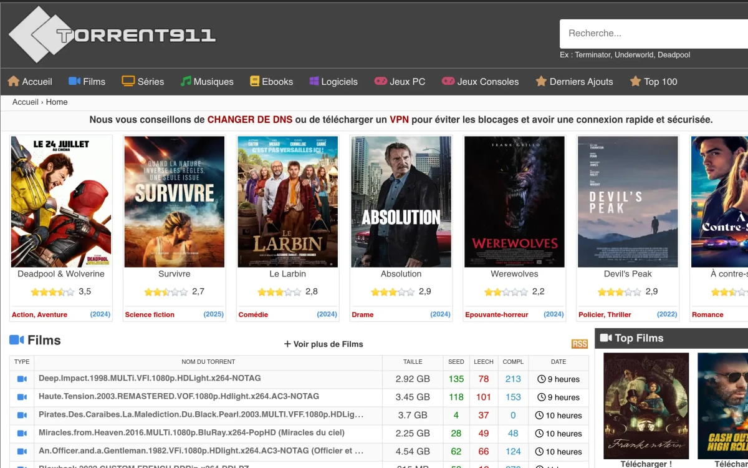Click the Home breadcrumb text
This screenshot has height=468, width=748.
coord(57,102)
